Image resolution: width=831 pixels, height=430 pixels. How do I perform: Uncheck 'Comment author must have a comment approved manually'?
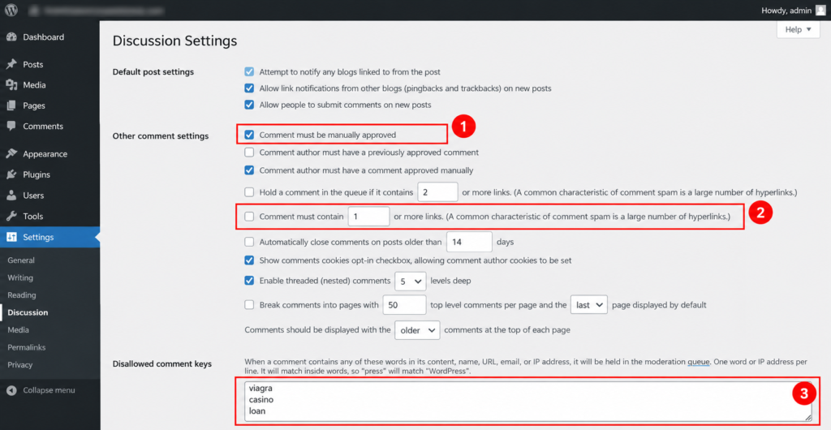tap(249, 170)
